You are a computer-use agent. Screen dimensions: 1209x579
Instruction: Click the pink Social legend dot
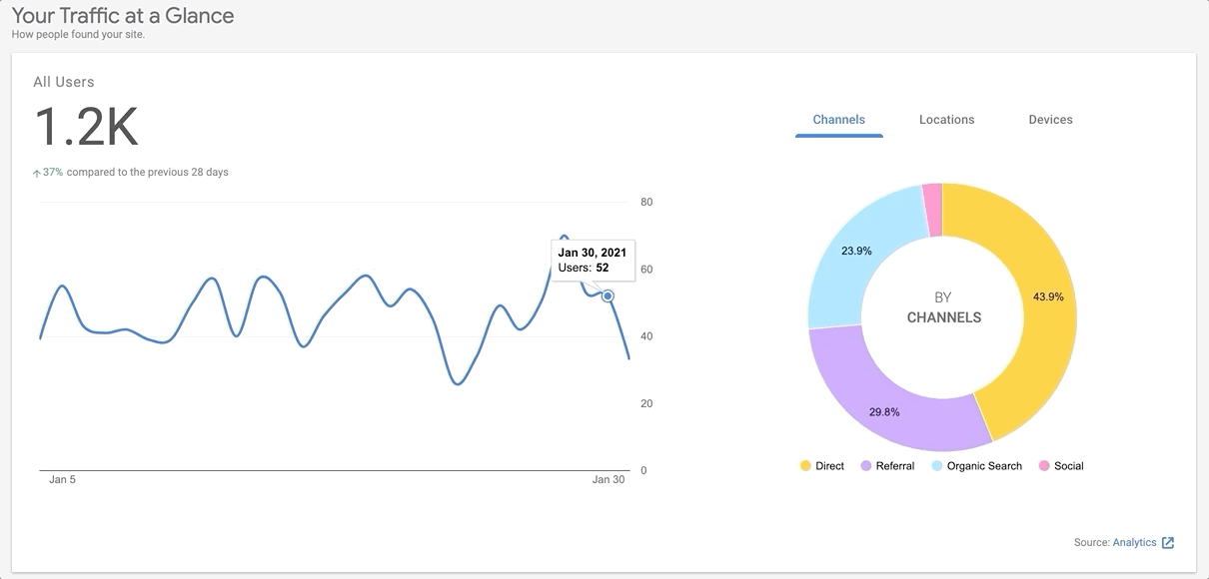(x=1044, y=466)
